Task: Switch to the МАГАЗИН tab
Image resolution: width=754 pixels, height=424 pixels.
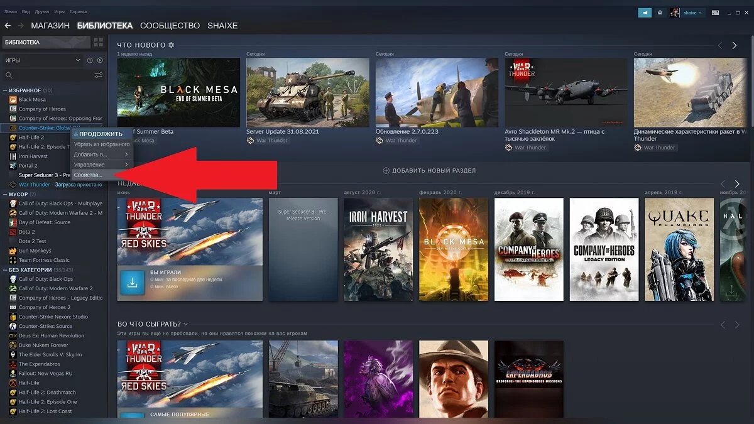Action: pos(50,26)
